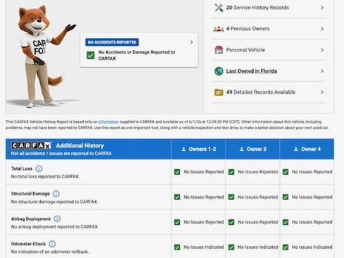Image resolution: width=344 pixels, height=258 pixels.
Task: Click the wrench Service History icon
Action: click(x=219, y=8)
